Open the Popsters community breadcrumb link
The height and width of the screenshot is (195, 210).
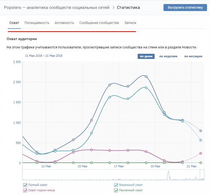click(56, 7)
